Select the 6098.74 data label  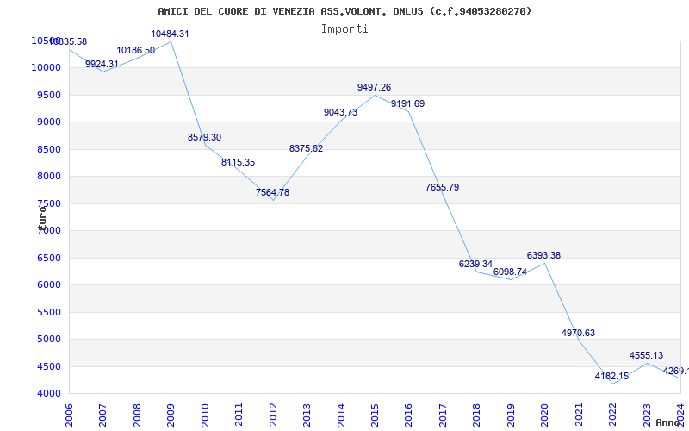510,272
